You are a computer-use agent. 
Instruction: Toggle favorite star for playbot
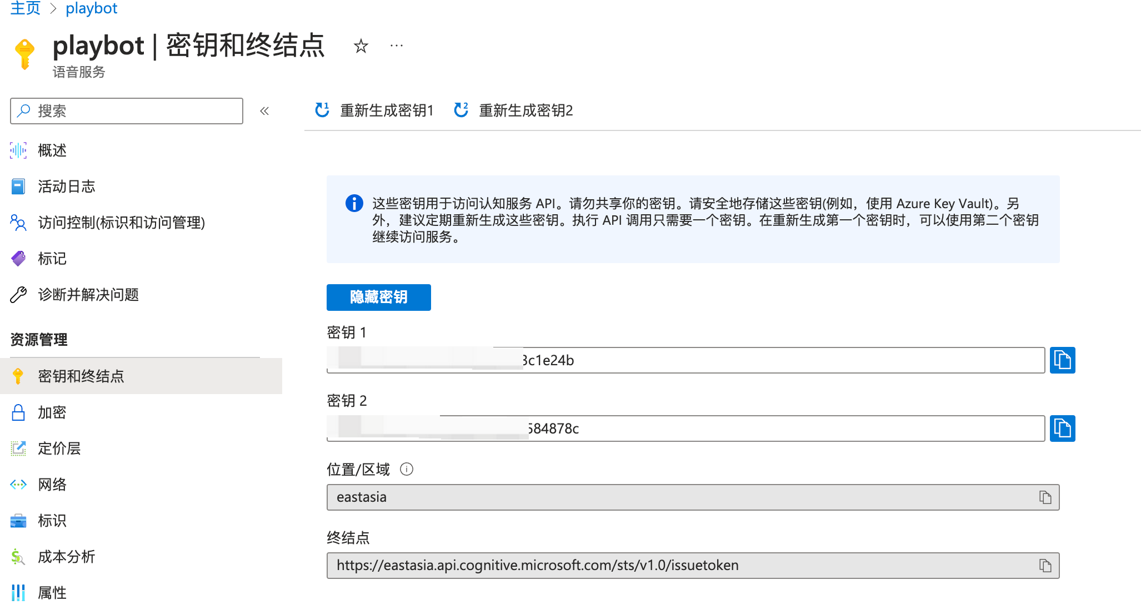click(x=361, y=46)
